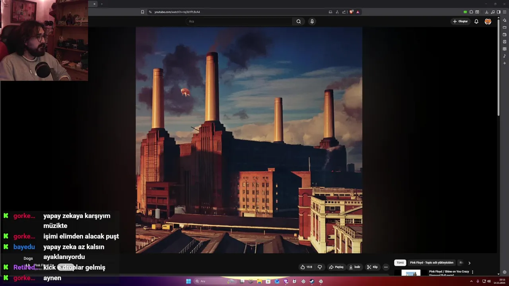
Task: Open Steam from the taskbar
Action: pos(312,281)
